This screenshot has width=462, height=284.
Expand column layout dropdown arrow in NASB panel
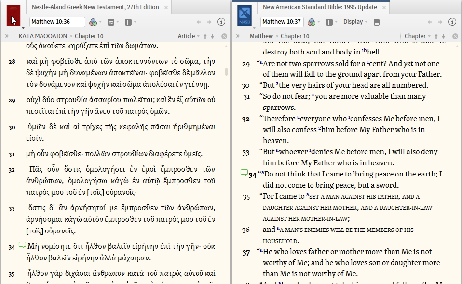point(337,22)
